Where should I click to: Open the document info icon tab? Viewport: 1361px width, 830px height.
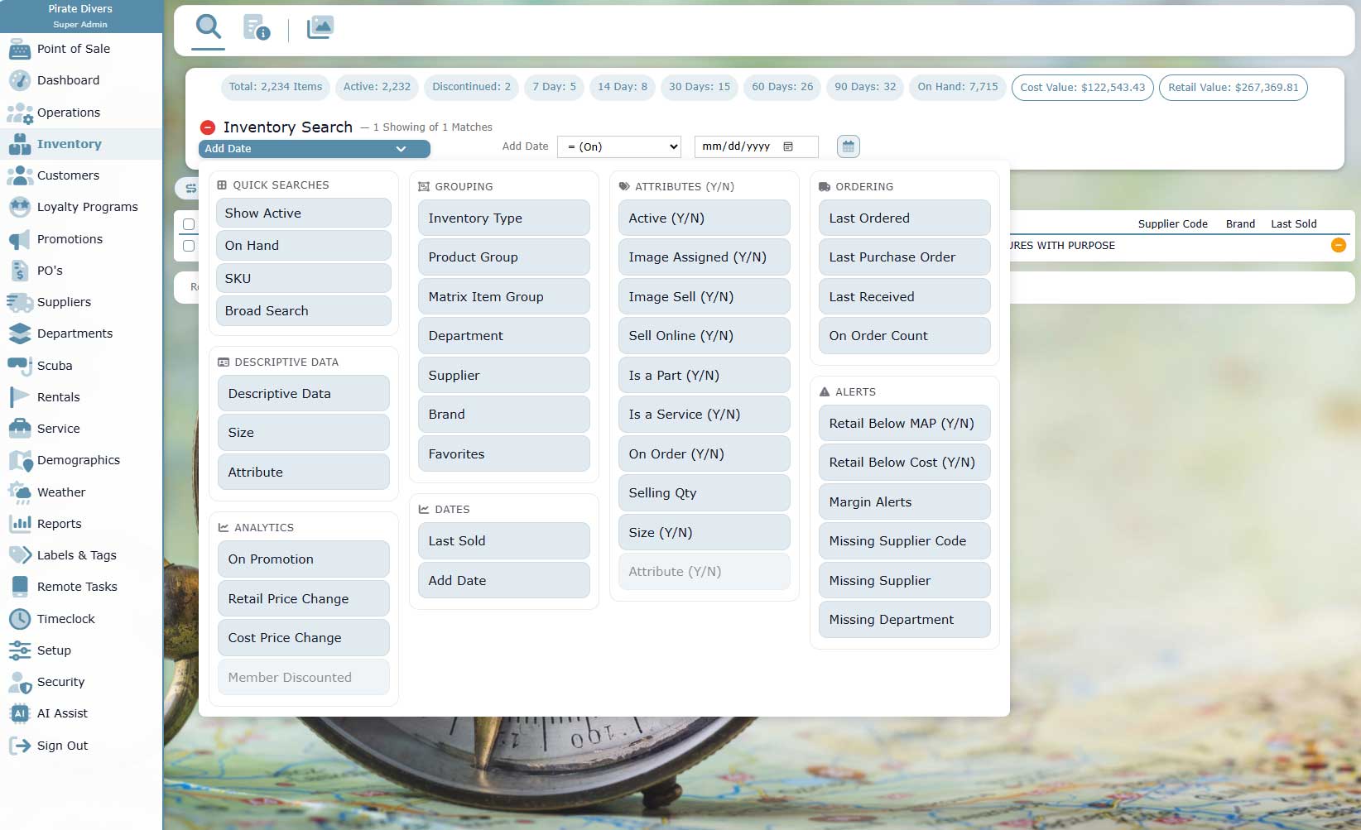click(x=256, y=28)
